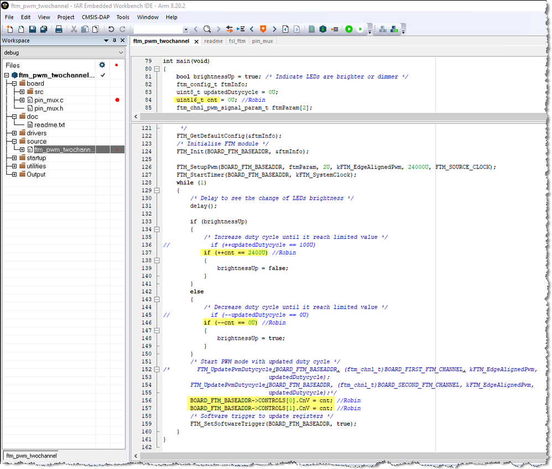The width and height of the screenshot is (552, 469).
Task: Collapse the main function code fold
Action: tap(157, 69)
